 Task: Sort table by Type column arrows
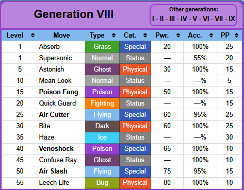coord(113,36)
